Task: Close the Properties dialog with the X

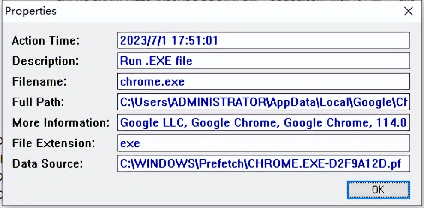Action: [x=409, y=11]
